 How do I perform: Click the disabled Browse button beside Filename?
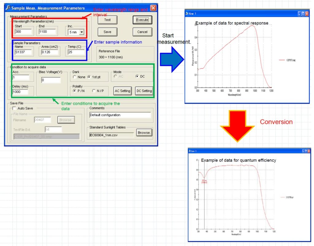tap(66, 120)
